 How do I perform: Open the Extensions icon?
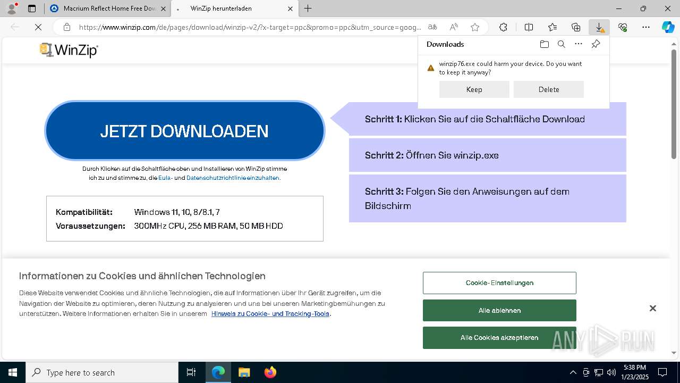[x=504, y=27]
